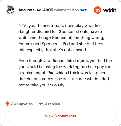
Task: Click the last line "not to take you seriously."
Action: tap(42, 85)
